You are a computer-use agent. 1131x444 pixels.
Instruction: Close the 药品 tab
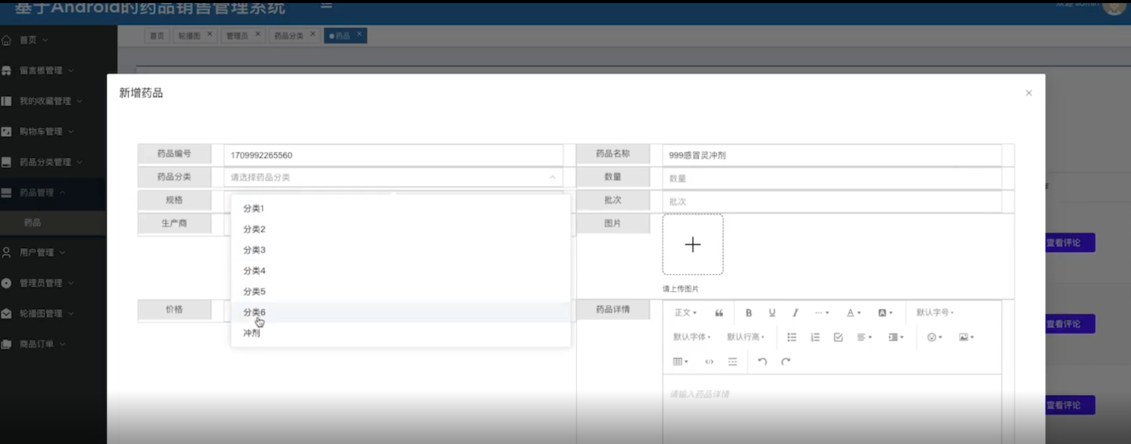(360, 35)
